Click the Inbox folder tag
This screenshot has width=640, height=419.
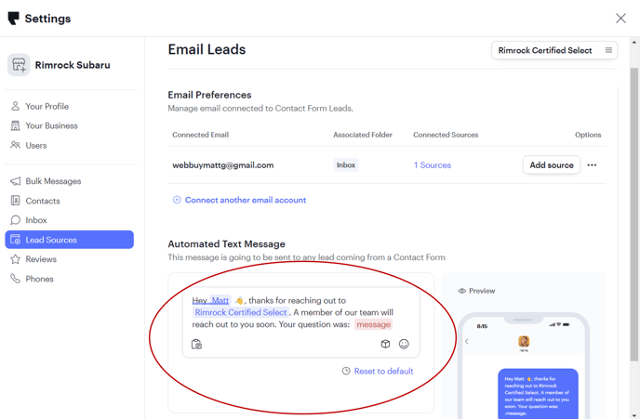pyautogui.click(x=346, y=165)
